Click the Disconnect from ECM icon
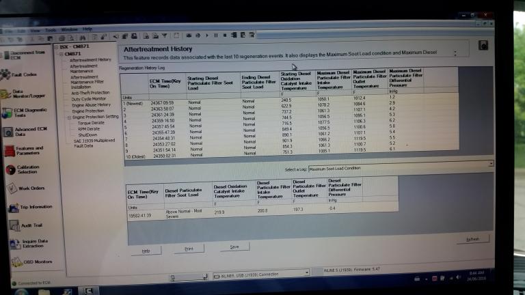Screen dimensions: 525x295 pyautogui.click(x=4, y=55)
